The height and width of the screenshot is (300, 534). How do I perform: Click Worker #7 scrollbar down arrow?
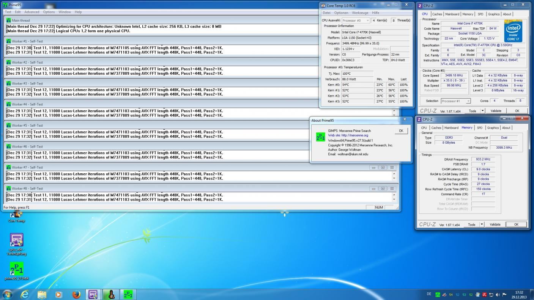point(394,178)
